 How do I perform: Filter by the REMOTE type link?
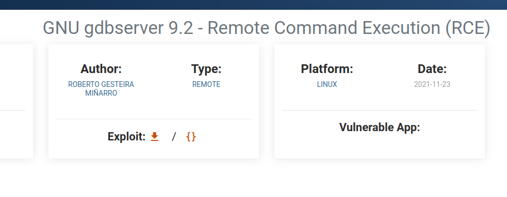pyautogui.click(x=206, y=84)
